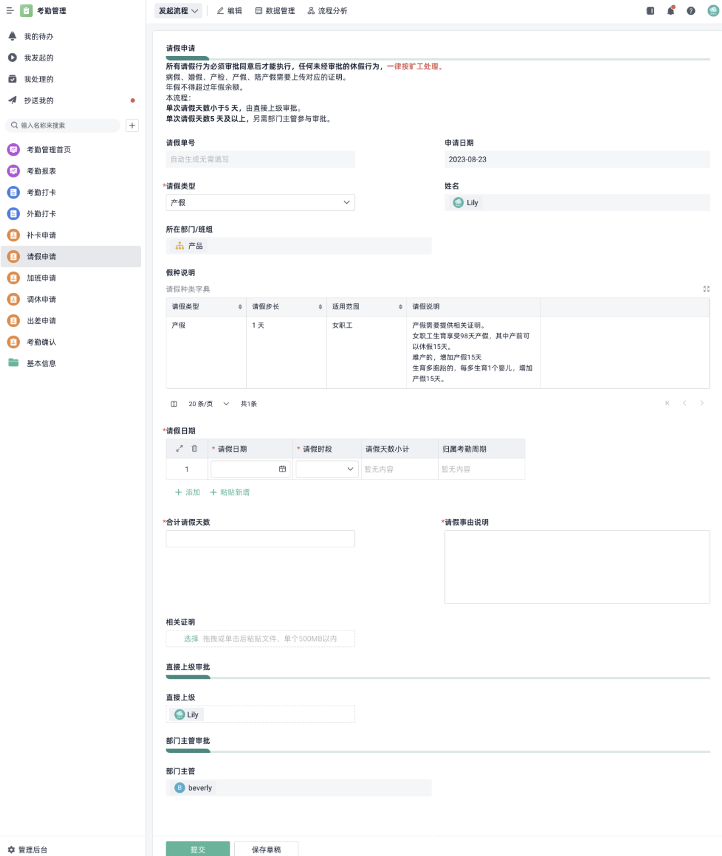722x856 pixels.
Task: Open the 请假类型 dropdown showing 产假
Action: click(260, 202)
